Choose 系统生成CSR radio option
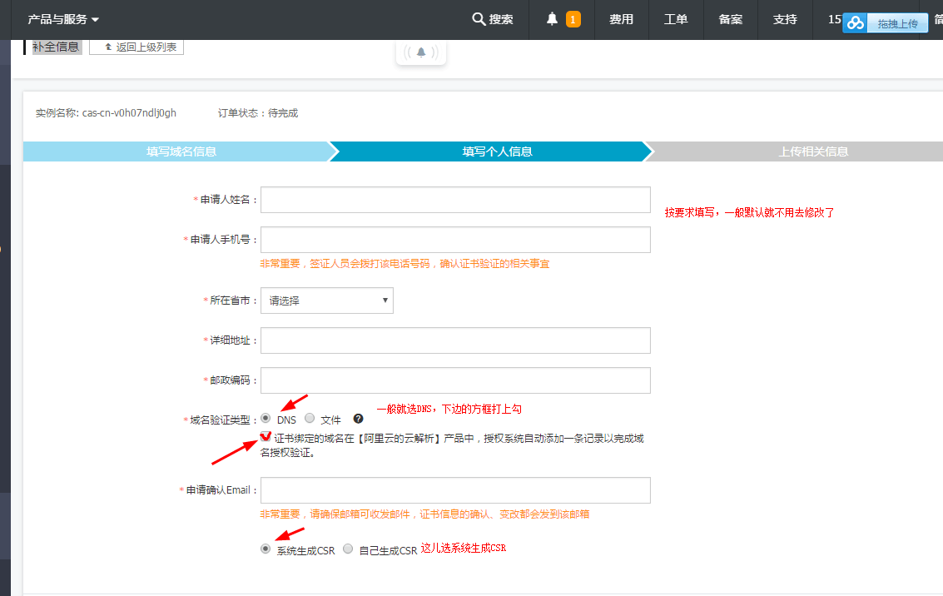 point(266,549)
